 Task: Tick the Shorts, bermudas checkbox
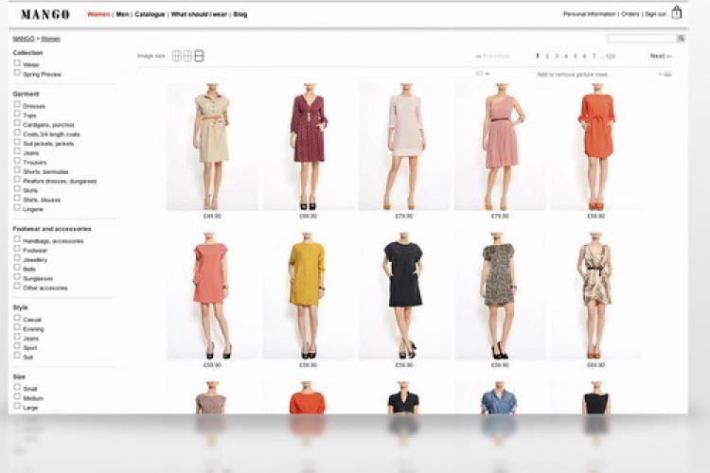click(17, 170)
